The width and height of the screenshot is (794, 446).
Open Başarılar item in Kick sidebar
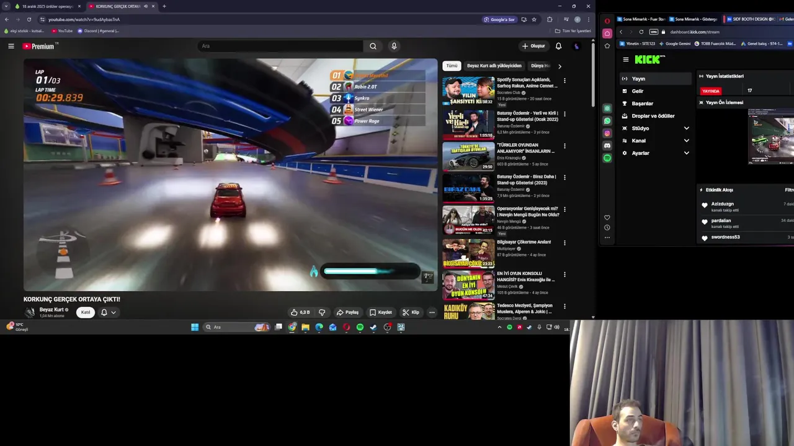coord(656,103)
